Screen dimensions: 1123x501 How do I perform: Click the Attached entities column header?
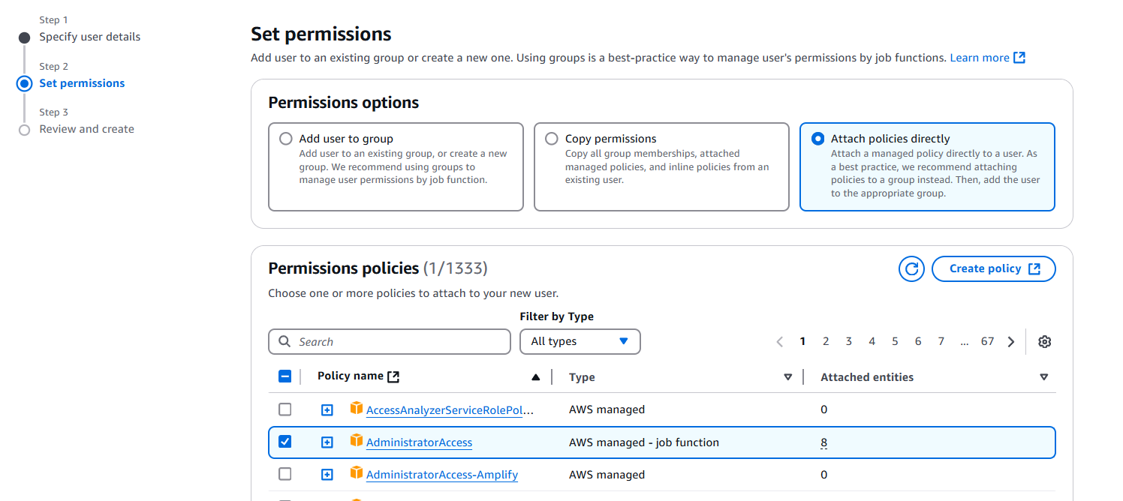(867, 377)
